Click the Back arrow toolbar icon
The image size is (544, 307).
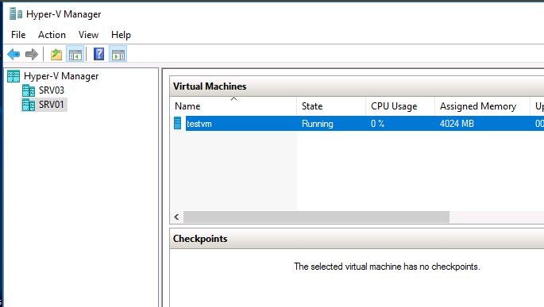pos(14,55)
